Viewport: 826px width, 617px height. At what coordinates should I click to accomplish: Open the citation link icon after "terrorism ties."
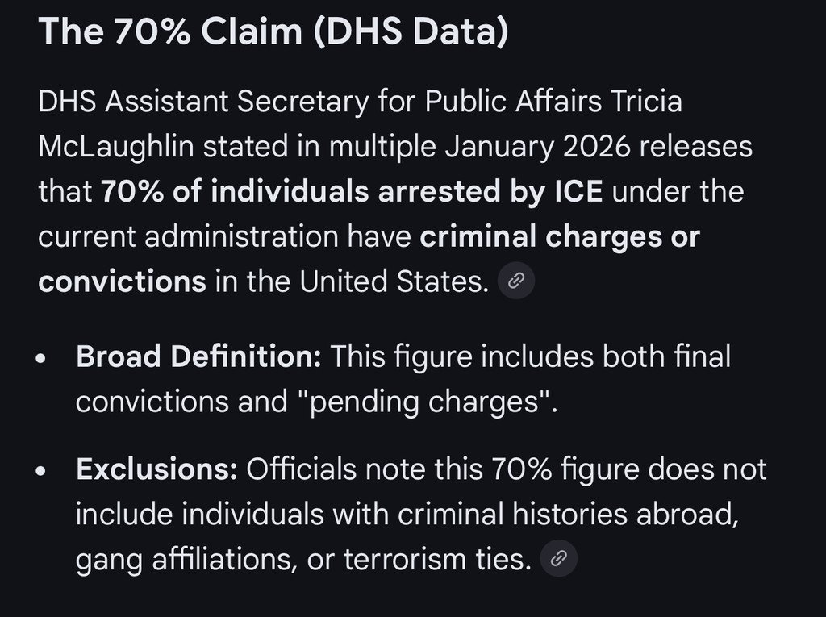(558, 559)
